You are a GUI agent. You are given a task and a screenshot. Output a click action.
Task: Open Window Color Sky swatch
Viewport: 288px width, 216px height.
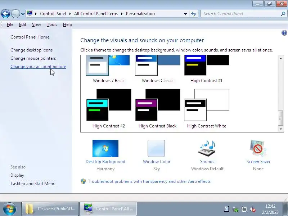coord(156,148)
